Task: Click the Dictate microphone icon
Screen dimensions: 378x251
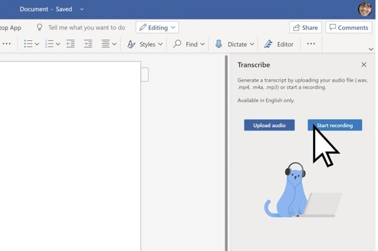Action: coord(219,44)
